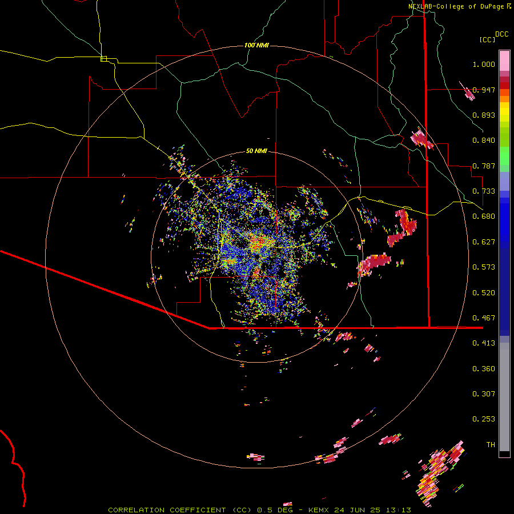Click the Correlation Coefficient KEMX caption
The image size is (514, 514).
click(259, 510)
